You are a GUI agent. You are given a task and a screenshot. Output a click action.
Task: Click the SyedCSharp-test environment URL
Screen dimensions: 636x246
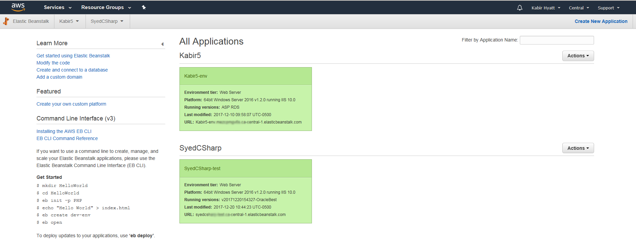241,215
